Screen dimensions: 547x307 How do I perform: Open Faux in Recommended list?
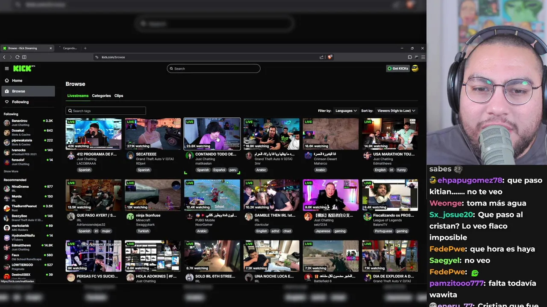coord(28,257)
